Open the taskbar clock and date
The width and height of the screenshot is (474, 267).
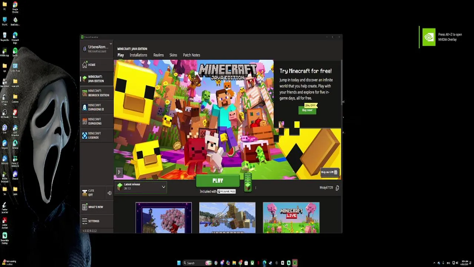[464, 263]
